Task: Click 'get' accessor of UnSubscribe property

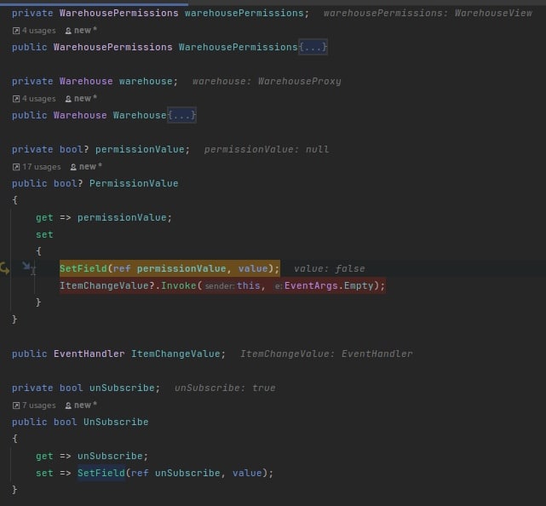Action: point(44,457)
